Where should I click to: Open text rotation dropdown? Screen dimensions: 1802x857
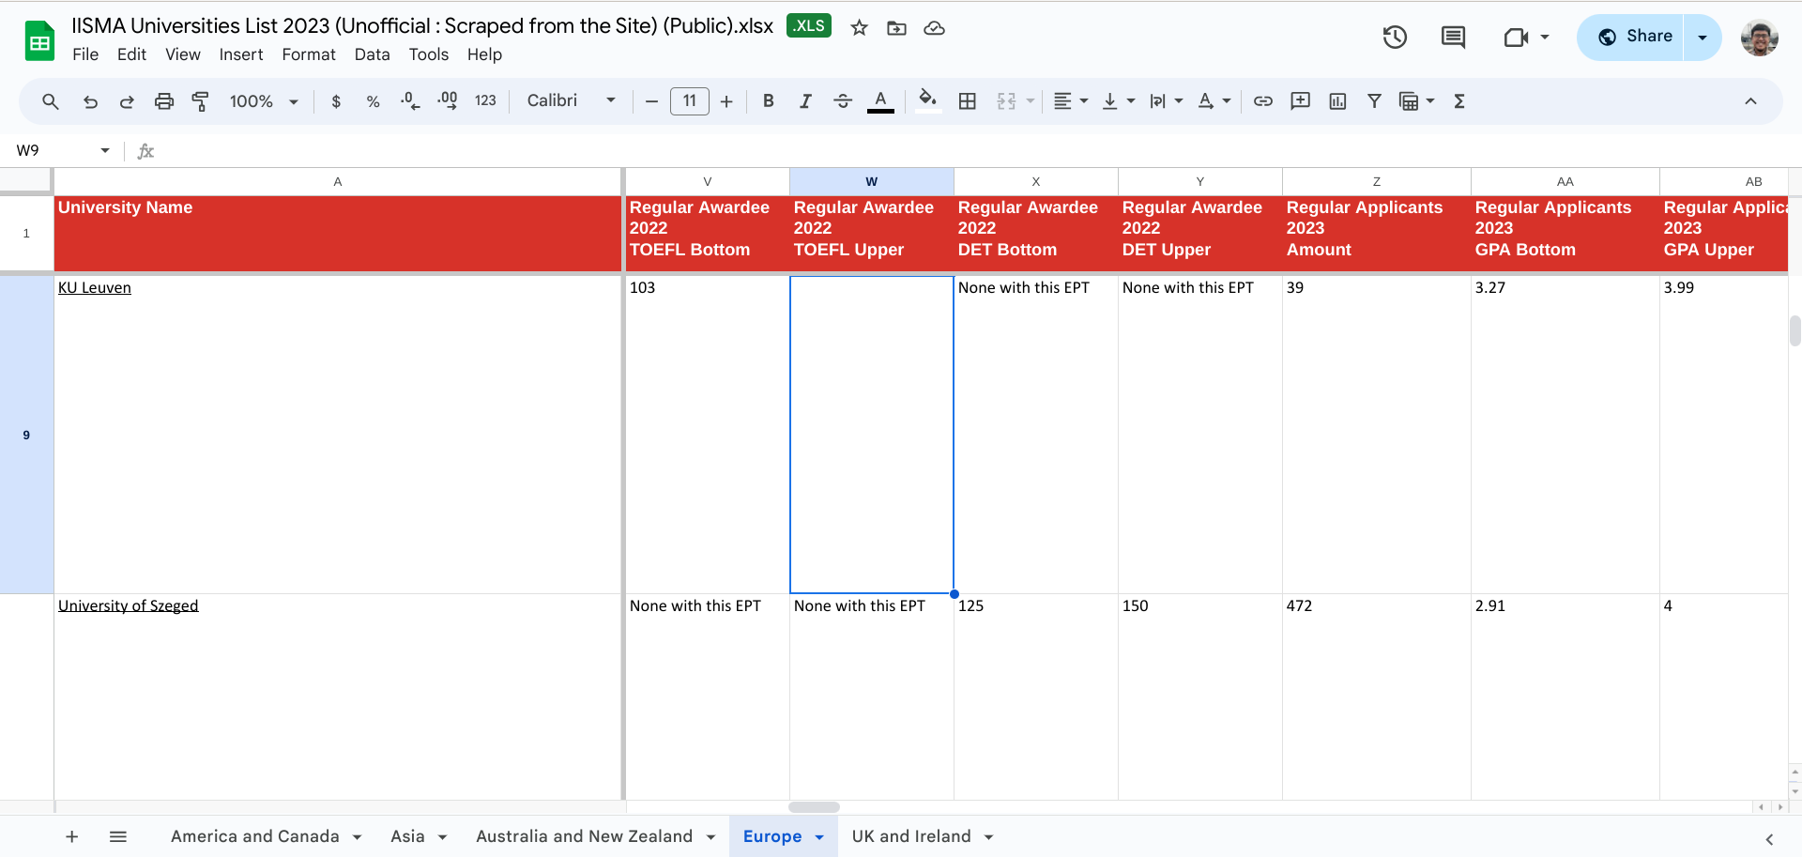point(1214,101)
